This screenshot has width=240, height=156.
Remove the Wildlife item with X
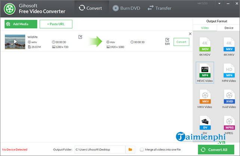point(190,34)
